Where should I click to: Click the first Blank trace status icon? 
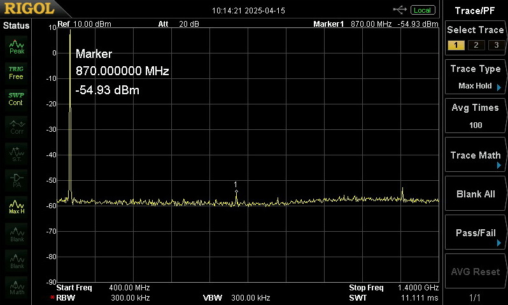pyautogui.click(x=16, y=234)
